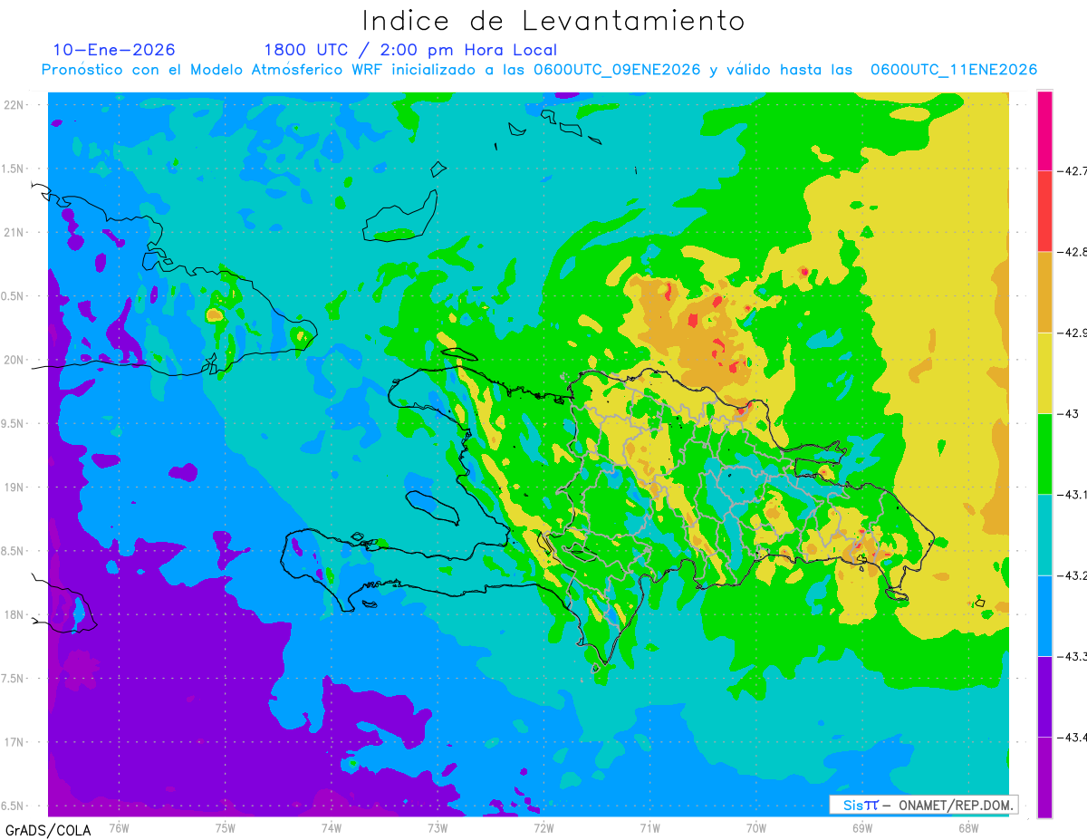
Task: Click the '75W' longitude label
Action: (x=226, y=827)
